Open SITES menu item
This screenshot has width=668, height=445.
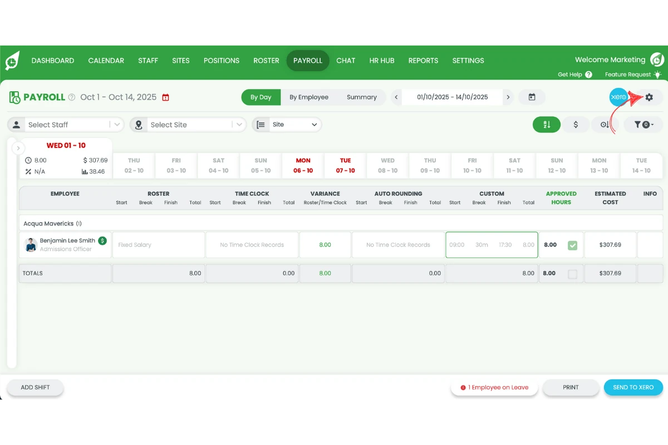click(x=181, y=61)
